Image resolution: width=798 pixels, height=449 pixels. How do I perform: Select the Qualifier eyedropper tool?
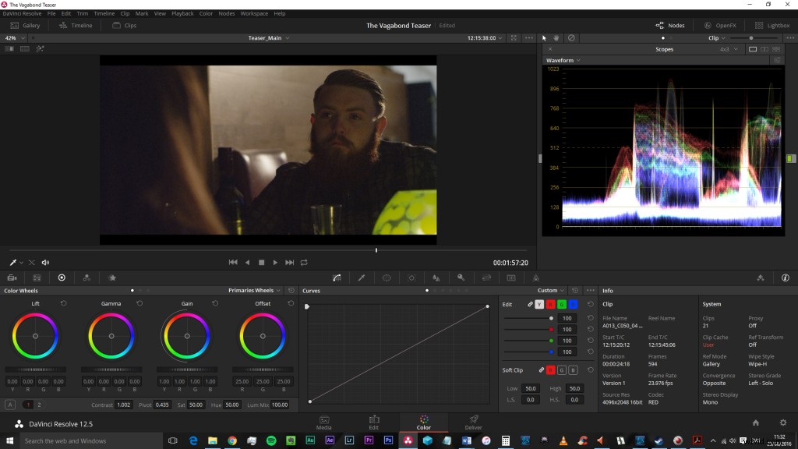click(363, 277)
